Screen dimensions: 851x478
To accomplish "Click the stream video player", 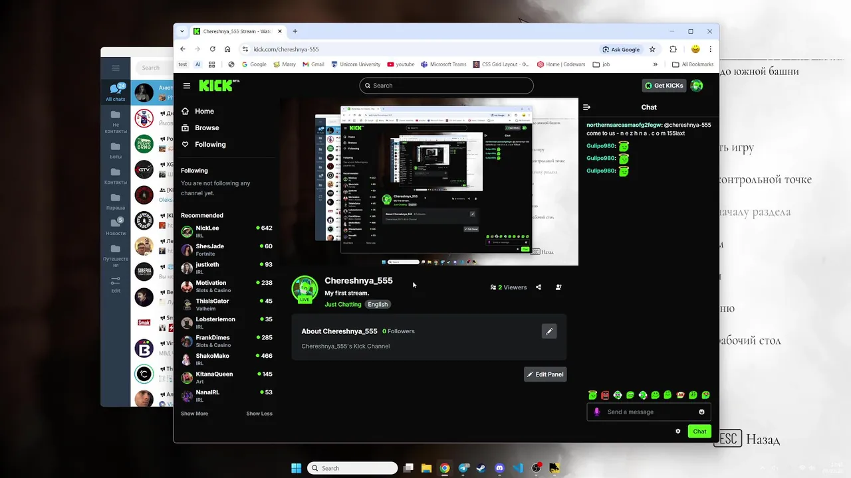I will pos(429,182).
